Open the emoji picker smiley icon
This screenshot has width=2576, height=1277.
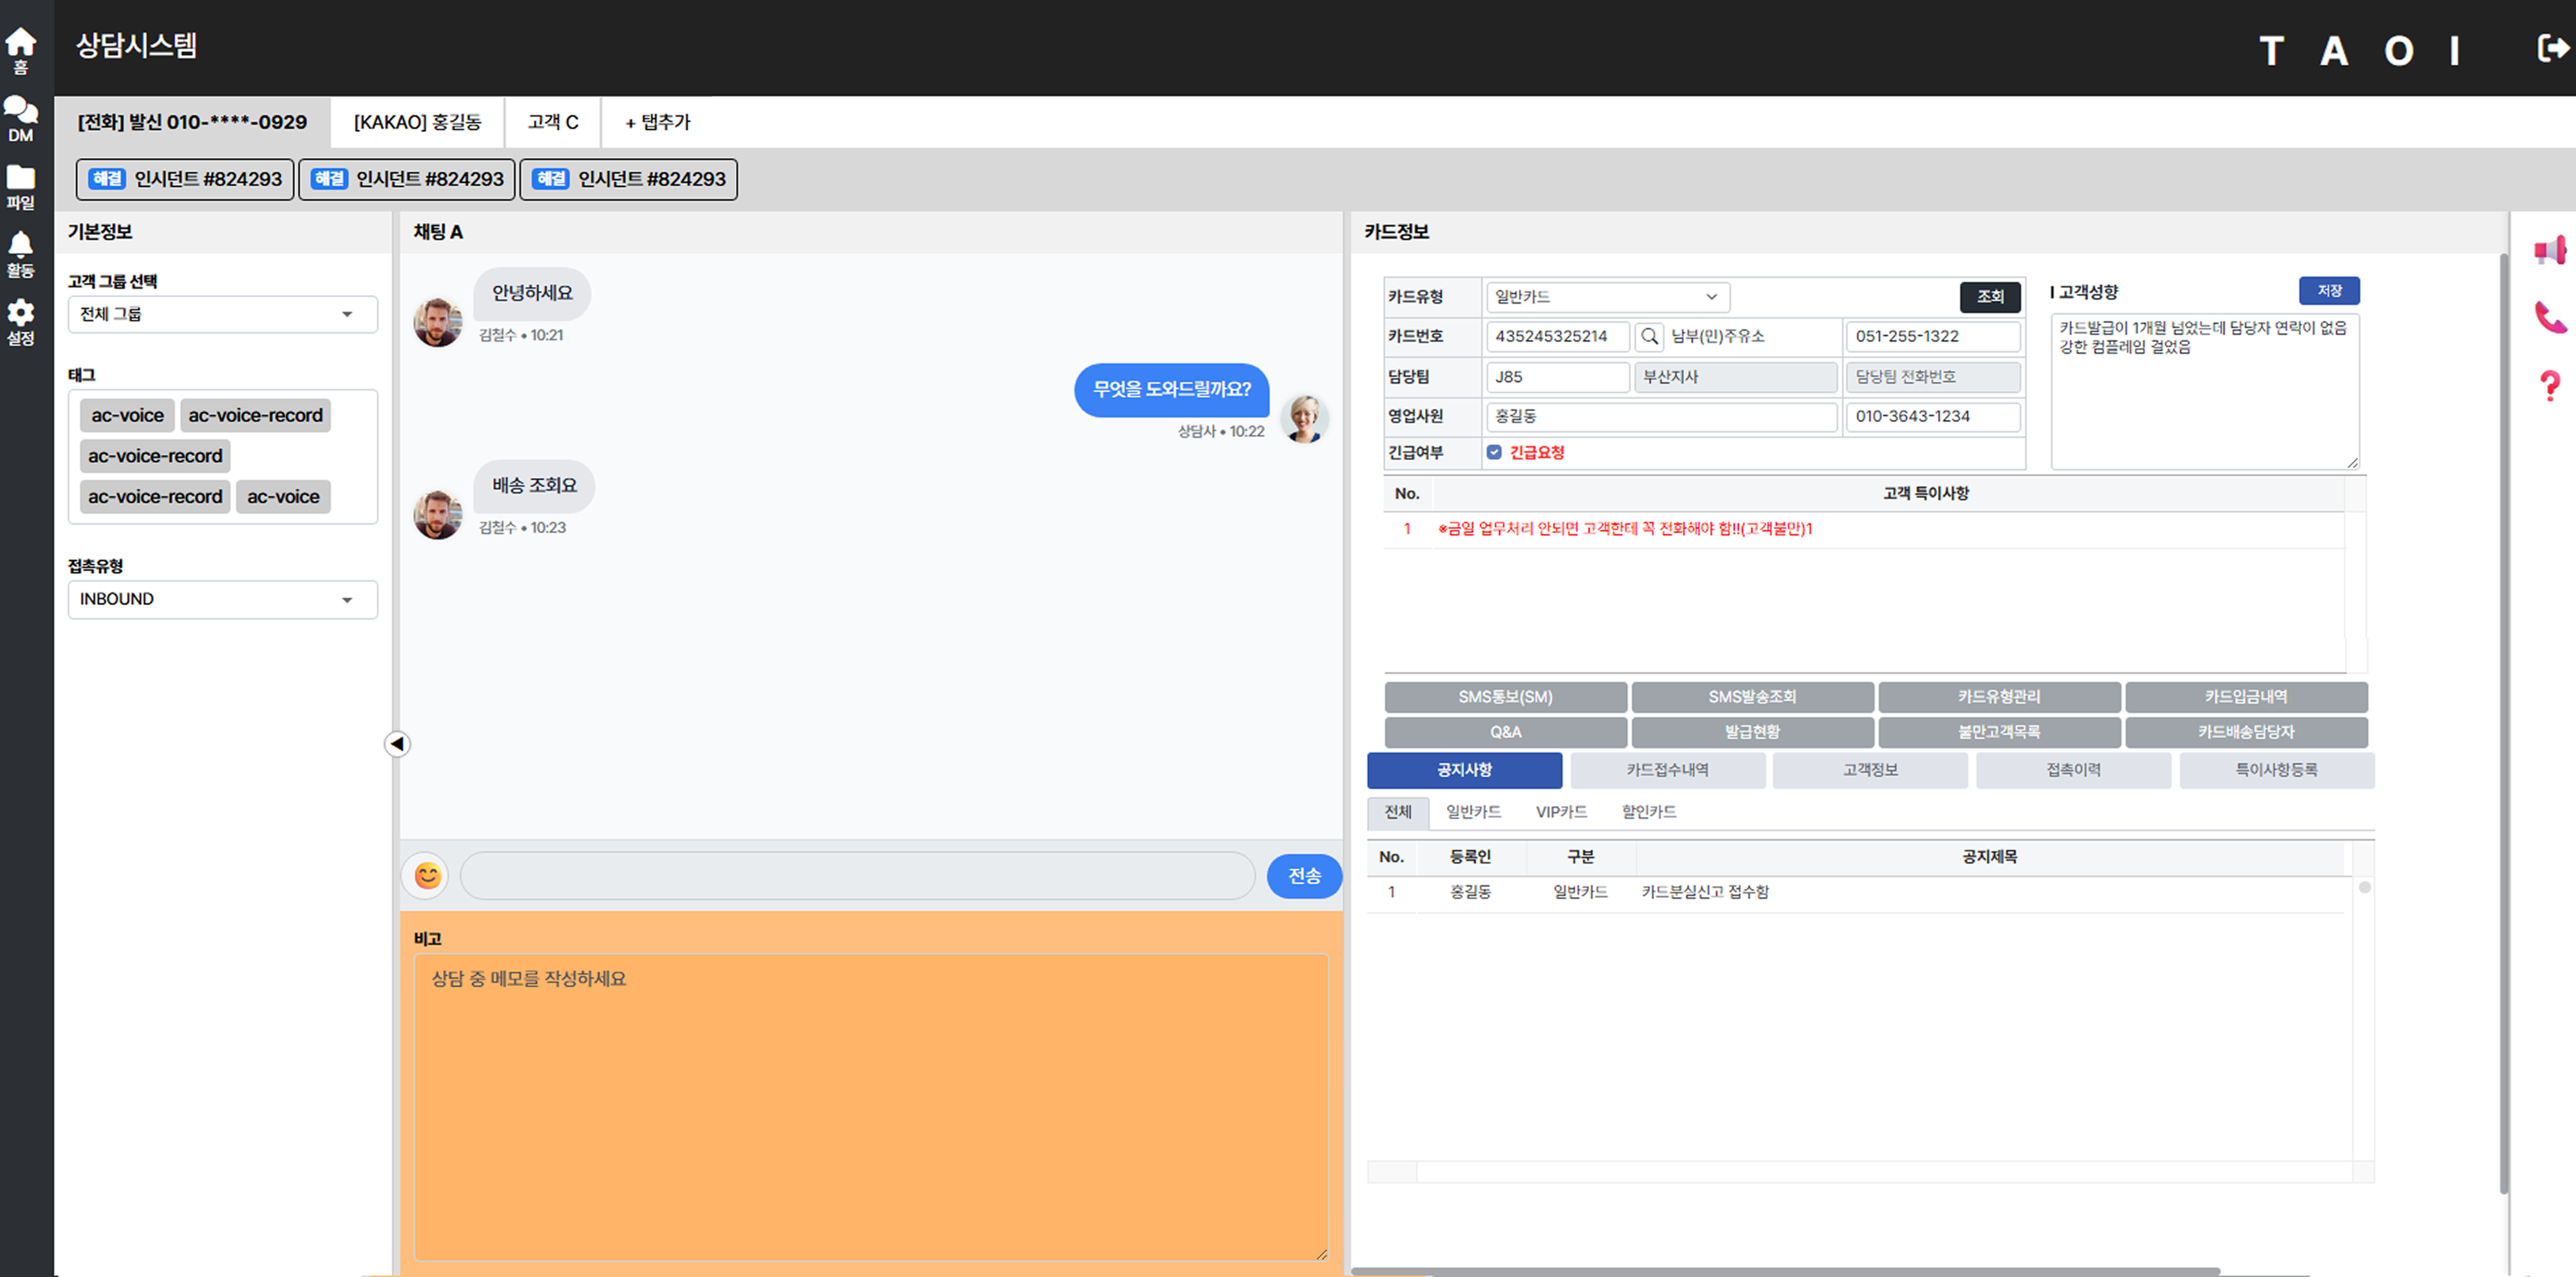428,875
